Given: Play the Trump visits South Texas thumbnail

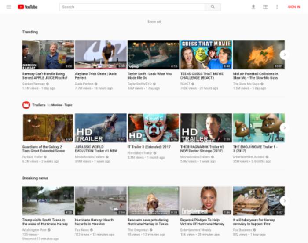Looking at the screenshot, I should point(48,201).
